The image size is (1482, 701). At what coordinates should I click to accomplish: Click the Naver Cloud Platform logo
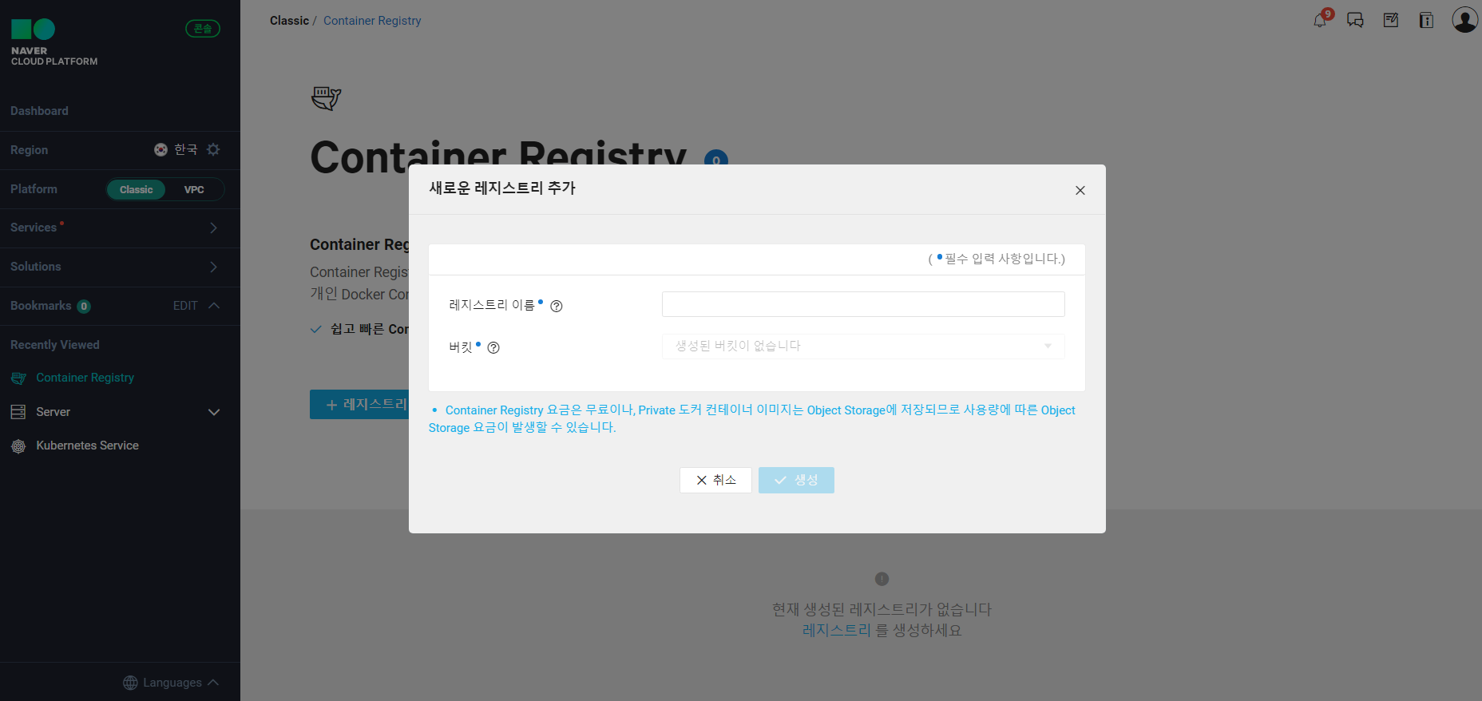pos(54,42)
